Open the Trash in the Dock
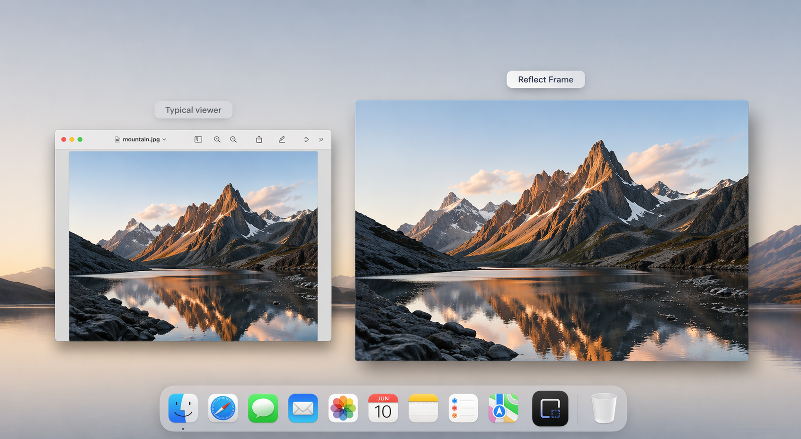 point(604,408)
